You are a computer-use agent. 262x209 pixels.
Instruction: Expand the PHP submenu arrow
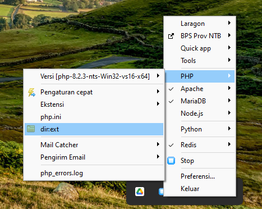coord(229,76)
